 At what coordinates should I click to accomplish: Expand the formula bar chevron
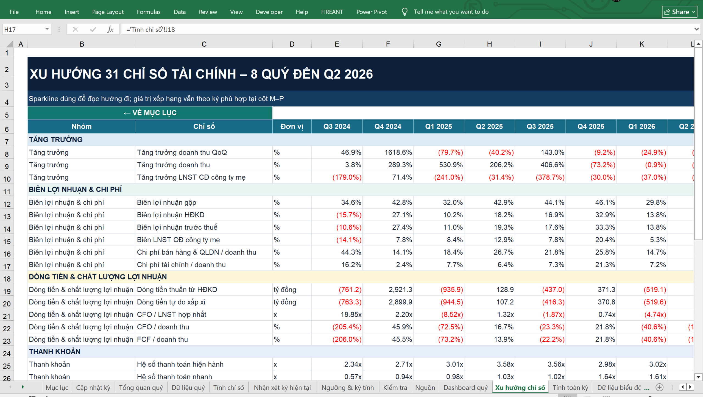(696, 29)
